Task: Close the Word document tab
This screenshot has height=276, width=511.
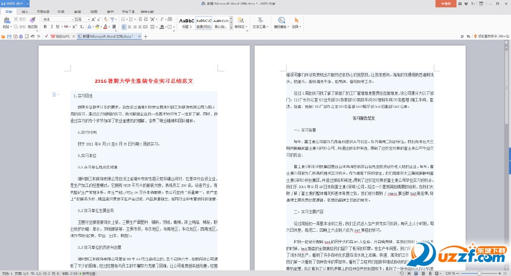Action: 140,36
